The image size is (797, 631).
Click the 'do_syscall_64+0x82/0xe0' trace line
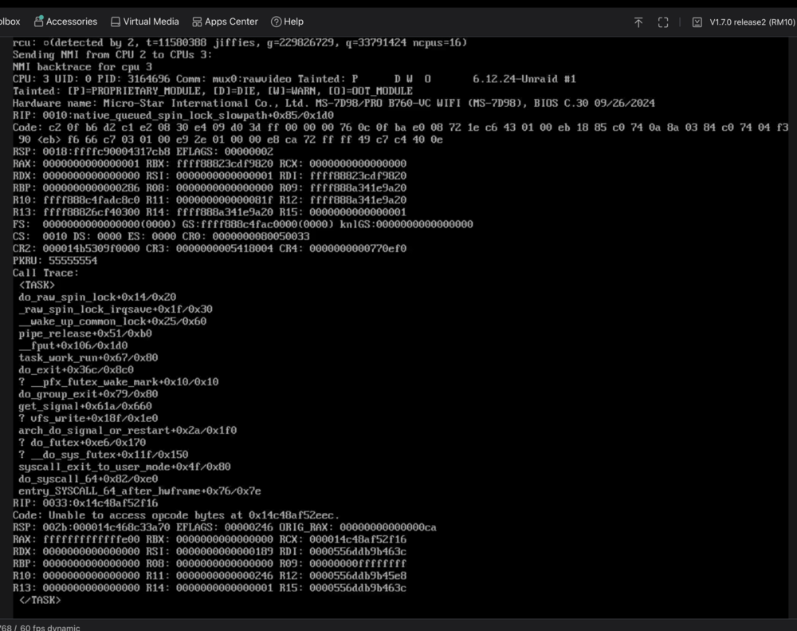88,479
